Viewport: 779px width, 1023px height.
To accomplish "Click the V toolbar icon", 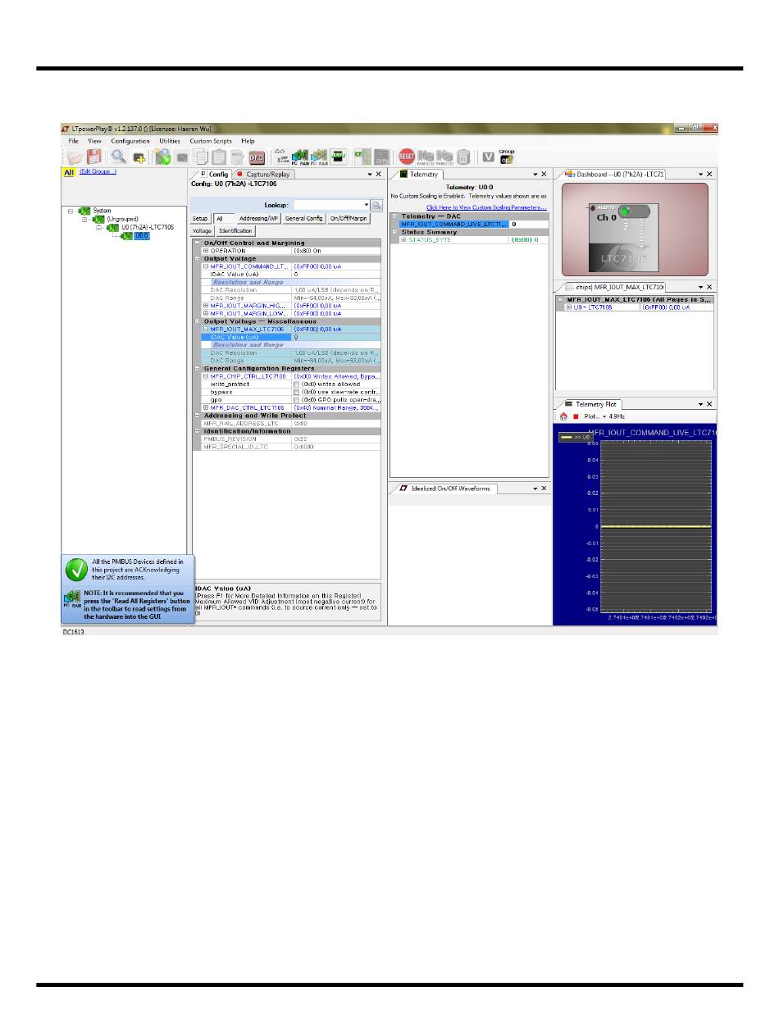I will click(x=488, y=156).
